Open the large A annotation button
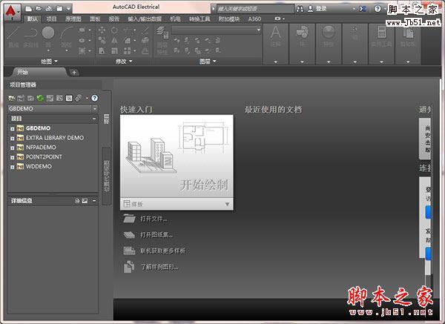The height and width of the screenshot is (324, 445). tap(276, 36)
